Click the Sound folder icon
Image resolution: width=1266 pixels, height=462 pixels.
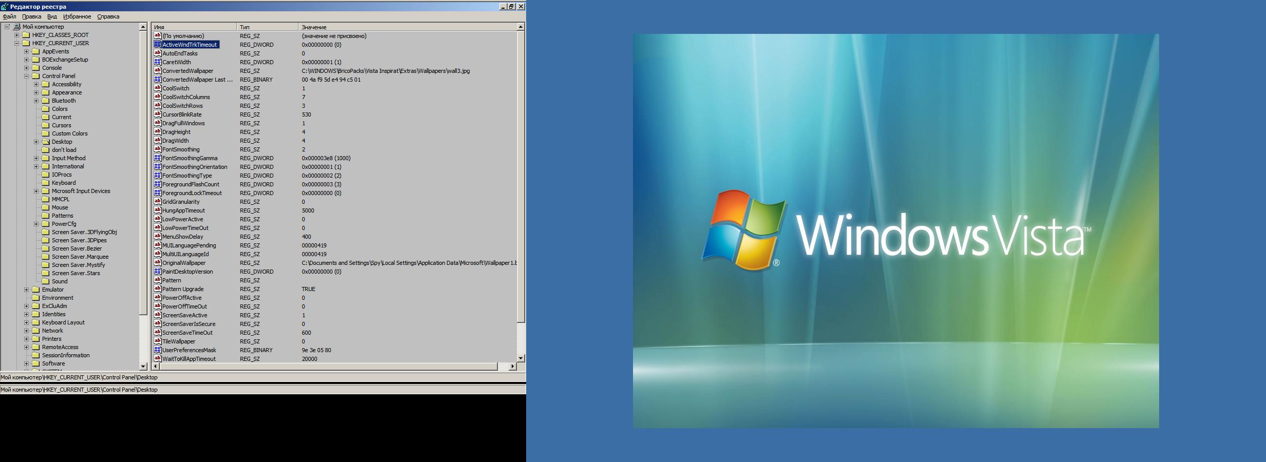tap(46, 281)
